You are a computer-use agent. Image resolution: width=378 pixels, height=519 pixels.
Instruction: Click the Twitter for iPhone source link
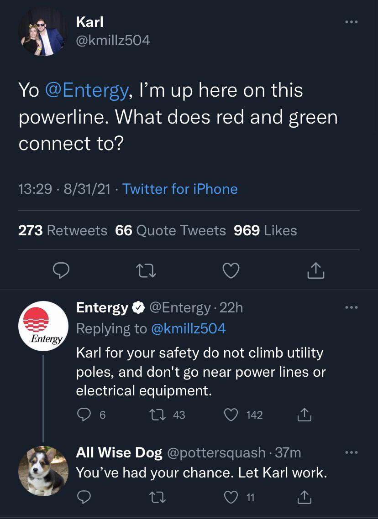pos(179,188)
